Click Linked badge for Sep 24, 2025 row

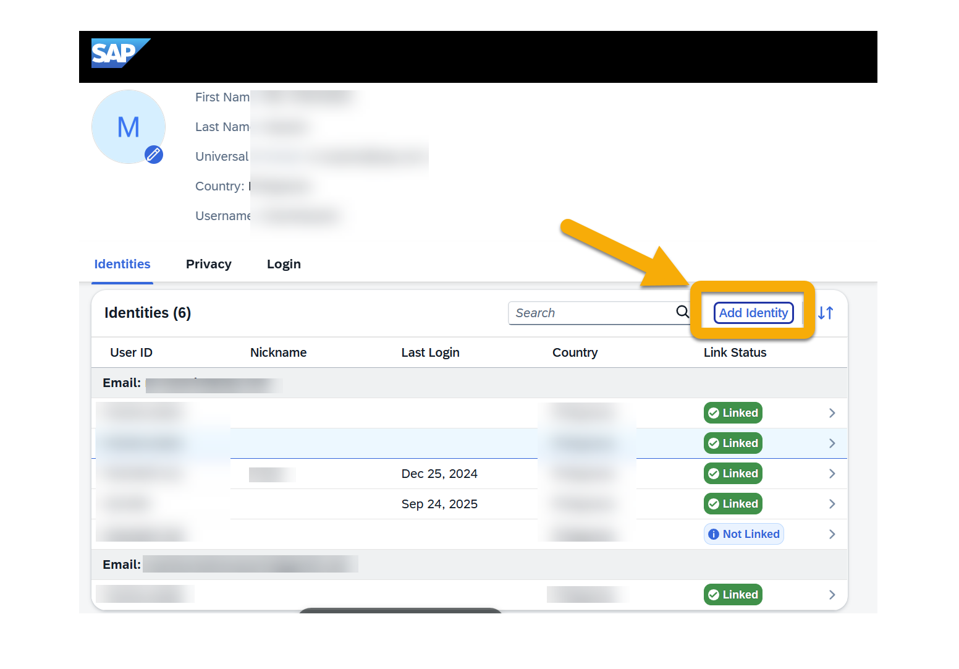click(x=733, y=504)
